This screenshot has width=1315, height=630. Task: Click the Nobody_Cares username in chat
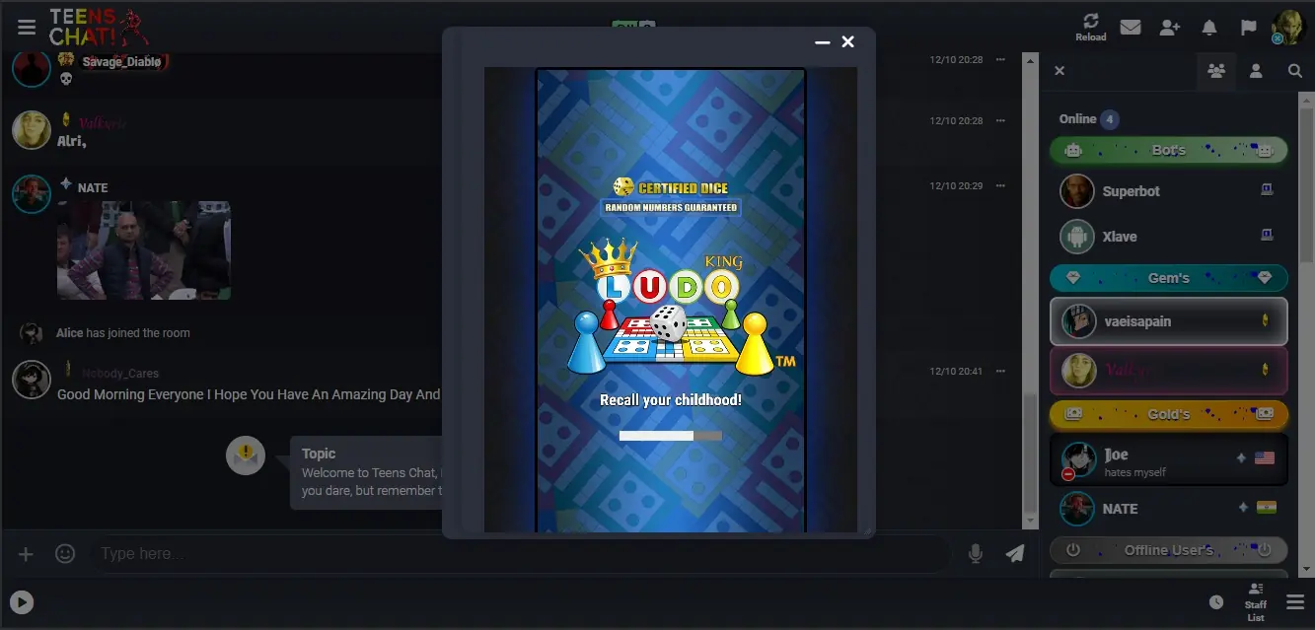(120, 374)
